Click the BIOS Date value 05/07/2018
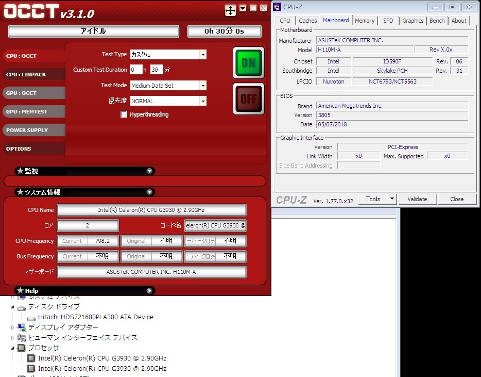The height and width of the screenshot is (377, 481). 392,124
